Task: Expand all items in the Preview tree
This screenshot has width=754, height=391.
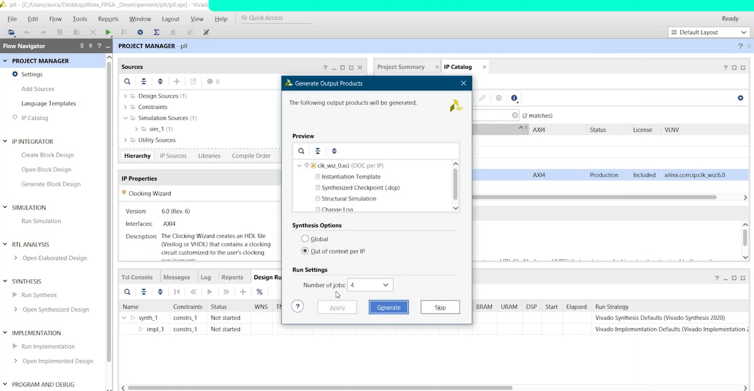Action: [334, 151]
